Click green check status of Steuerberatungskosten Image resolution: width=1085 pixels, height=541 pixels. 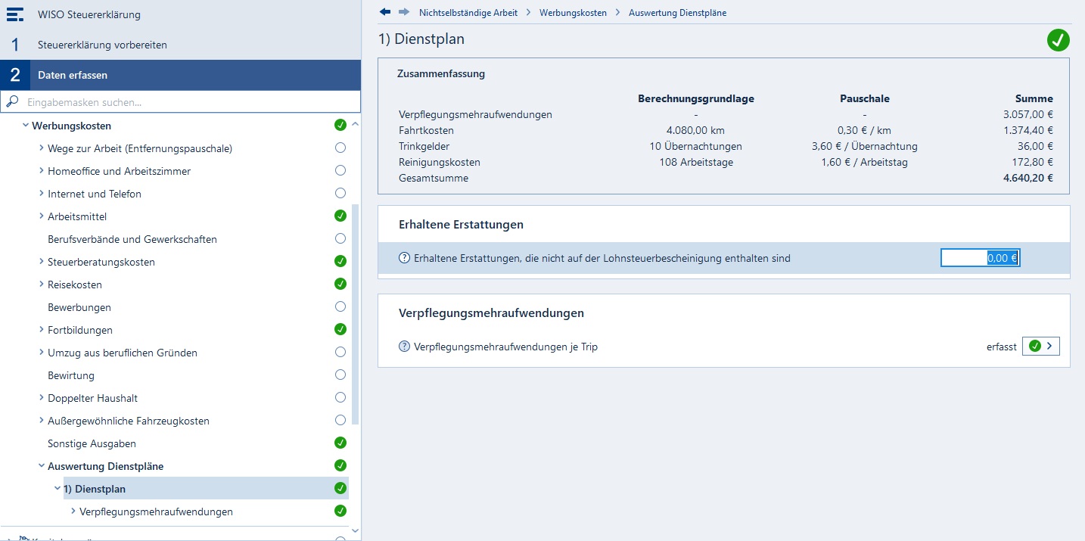(340, 261)
